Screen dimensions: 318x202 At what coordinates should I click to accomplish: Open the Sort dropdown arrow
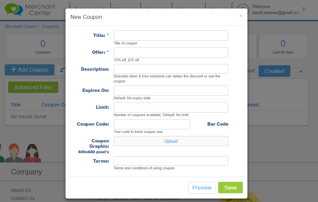pos(301,71)
